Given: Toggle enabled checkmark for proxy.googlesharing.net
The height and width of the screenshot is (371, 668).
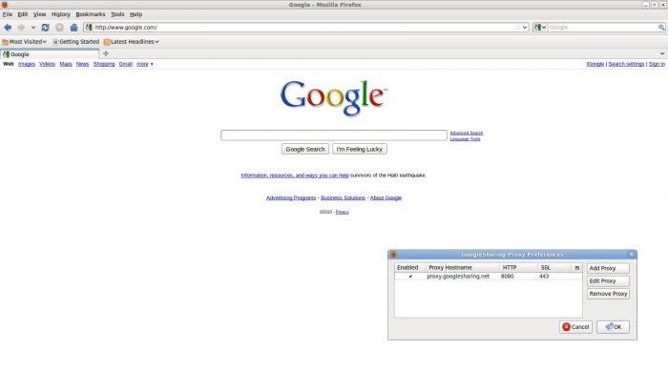Looking at the screenshot, I should [410, 277].
